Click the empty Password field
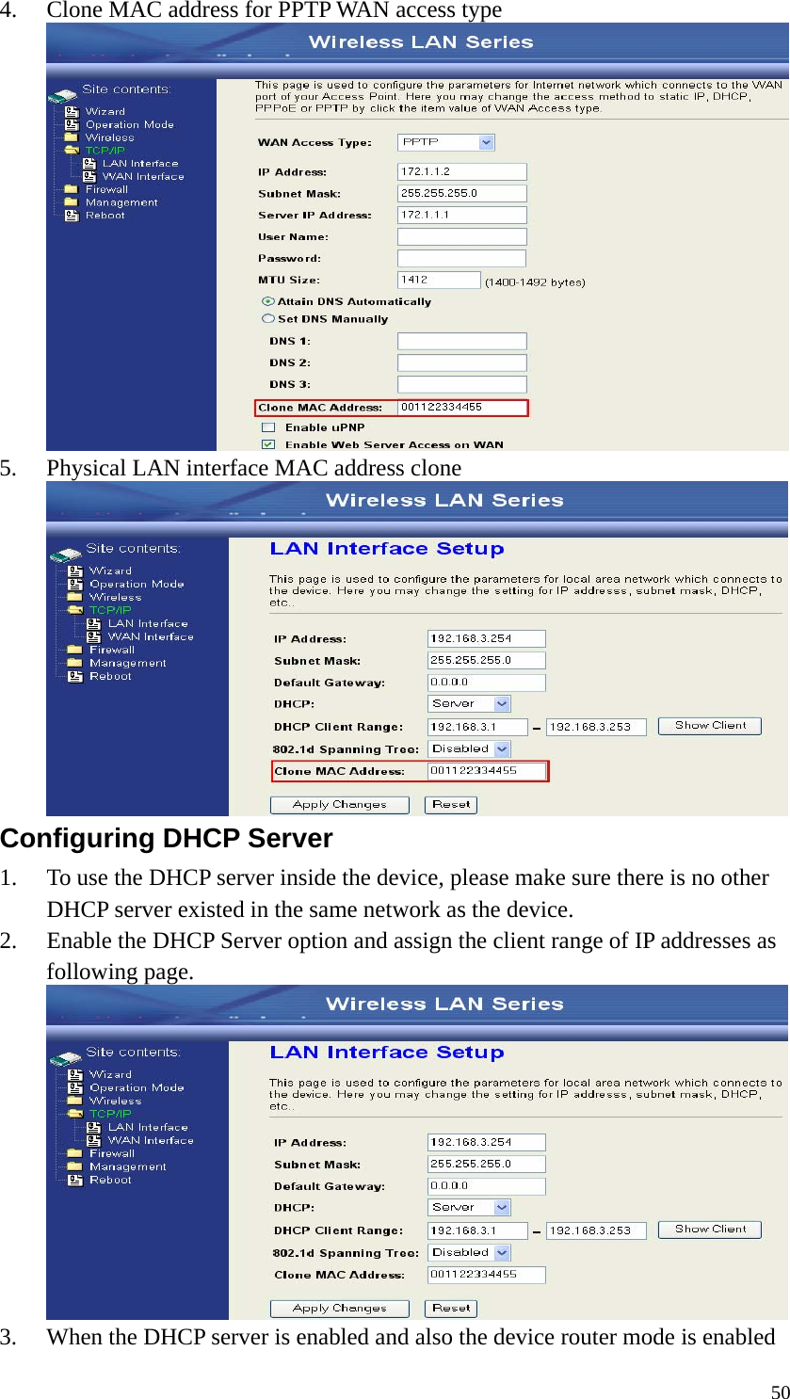The image size is (790, 1399). point(462,258)
